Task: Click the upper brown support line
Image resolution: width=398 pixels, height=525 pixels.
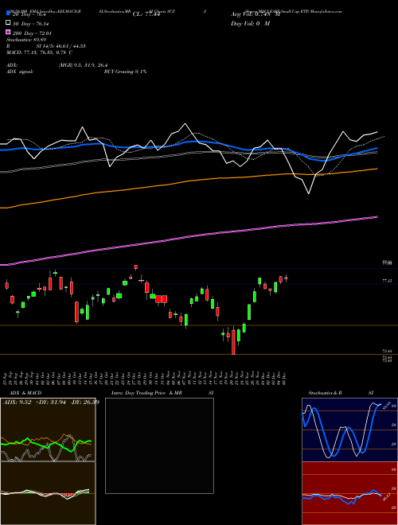Action: (x=199, y=325)
